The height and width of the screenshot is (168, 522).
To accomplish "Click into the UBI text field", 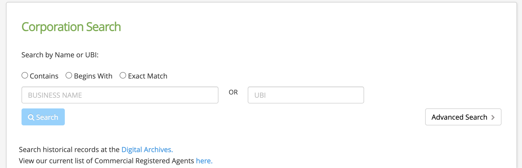I will (x=306, y=95).
